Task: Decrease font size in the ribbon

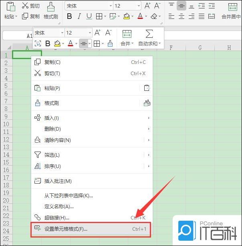Action: click(157, 6)
